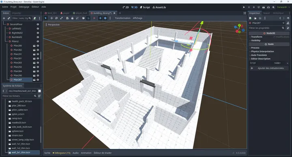
Task: Click Ajouter des métadonnées button
Action: [x=269, y=68]
